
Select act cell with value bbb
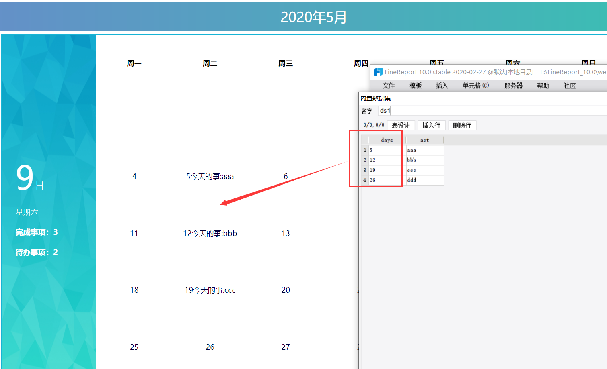tap(425, 160)
